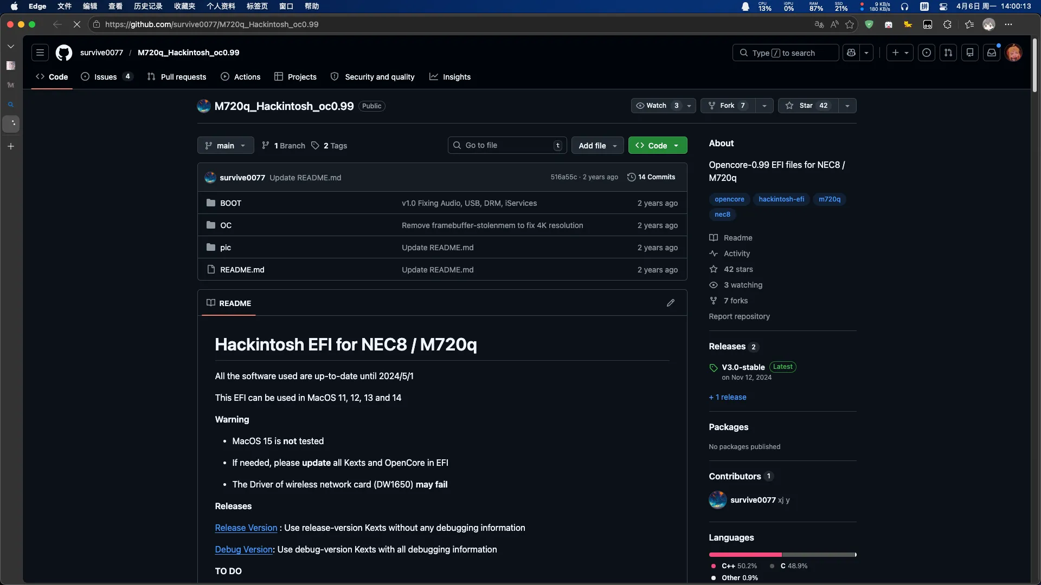
Task: Open the Copilot icon in header
Action: 851,53
